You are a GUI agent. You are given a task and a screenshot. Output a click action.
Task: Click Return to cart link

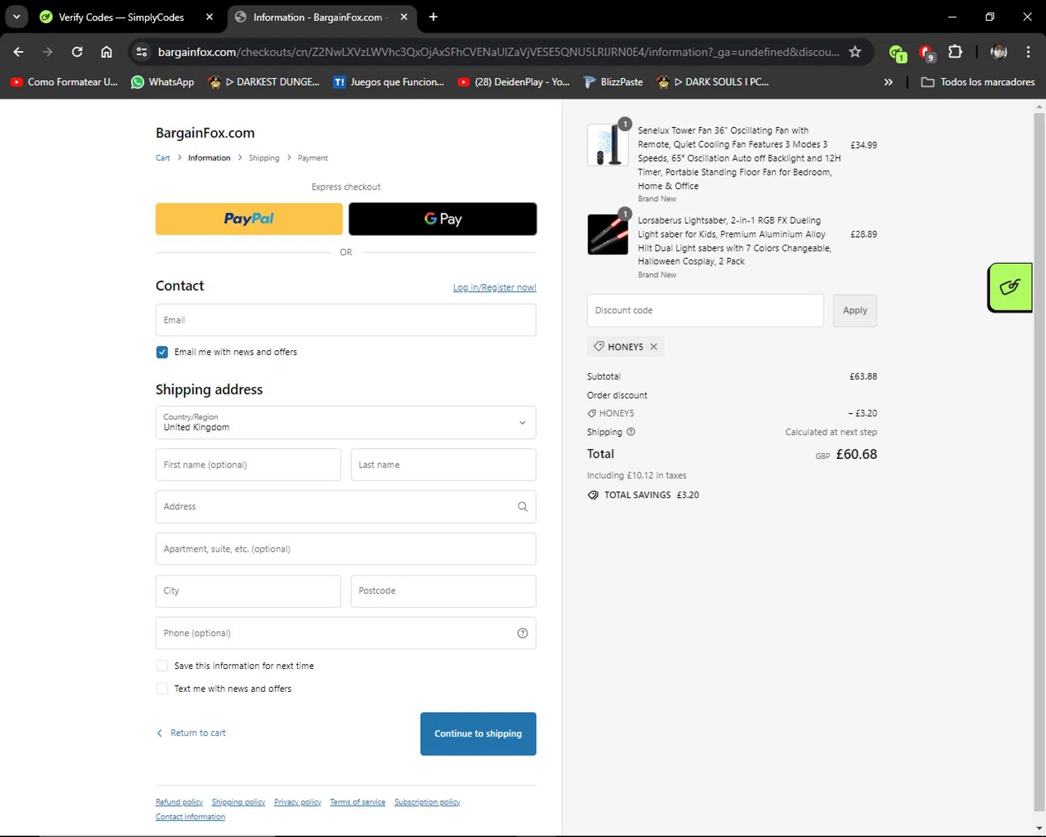191,733
